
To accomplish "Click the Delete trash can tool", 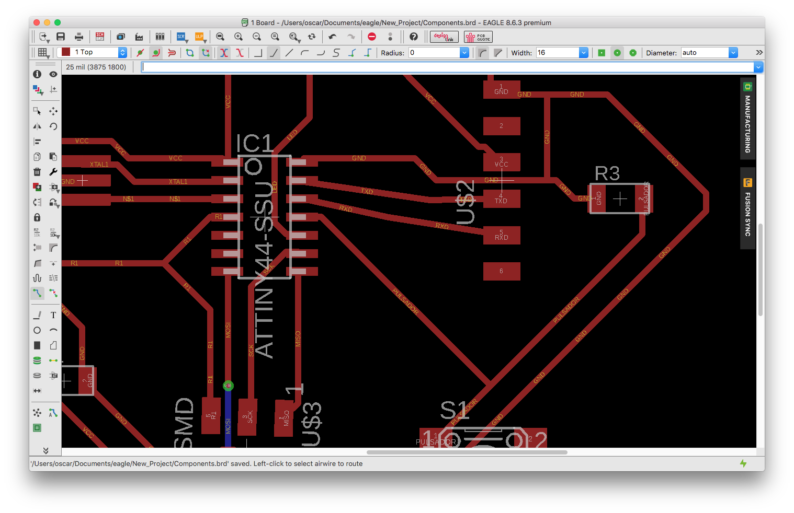I will (x=37, y=172).
